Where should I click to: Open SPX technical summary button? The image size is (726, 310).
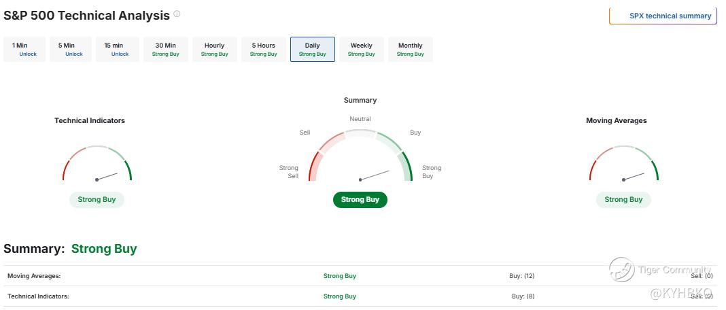pos(663,16)
